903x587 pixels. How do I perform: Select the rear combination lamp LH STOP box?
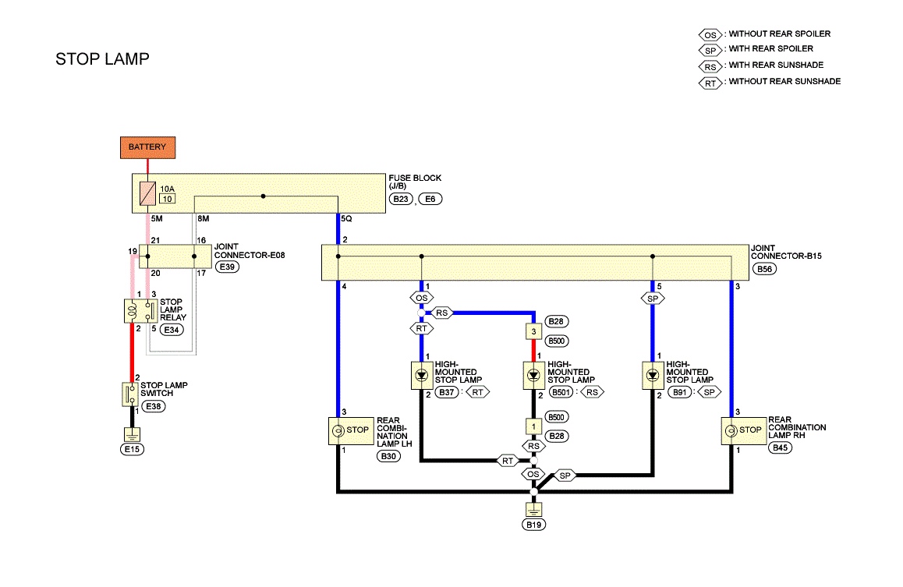point(351,431)
